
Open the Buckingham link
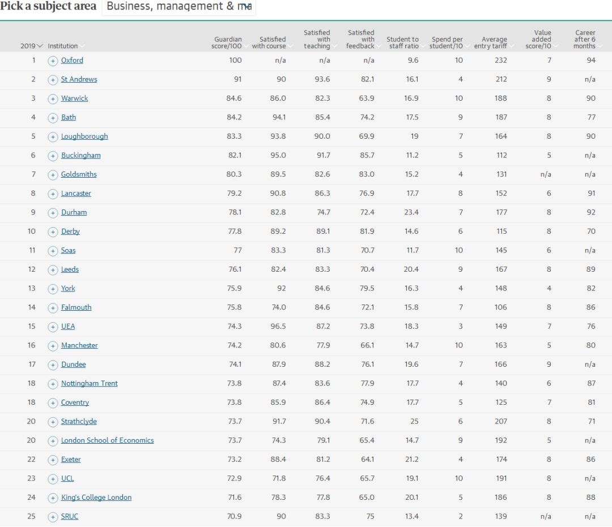pos(81,155)
